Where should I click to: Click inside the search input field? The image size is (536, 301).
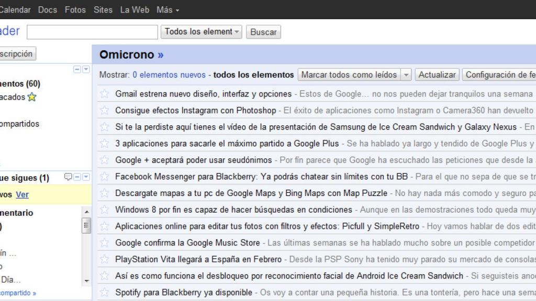pyautogui.click(x=92, y=32)
